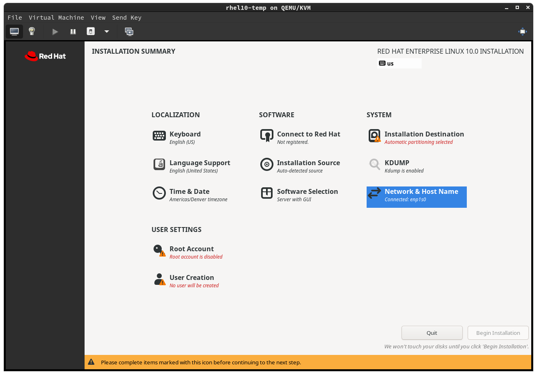537x375 pixels.
Task: Click the Installation Destination disk icon
Action: point(374,136)
